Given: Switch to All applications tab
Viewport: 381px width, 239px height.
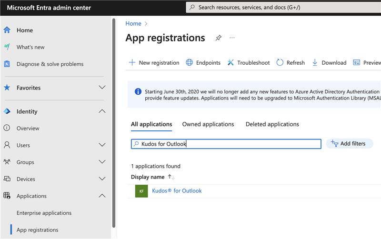Looking at the screenshot, I should coord(151,124).
